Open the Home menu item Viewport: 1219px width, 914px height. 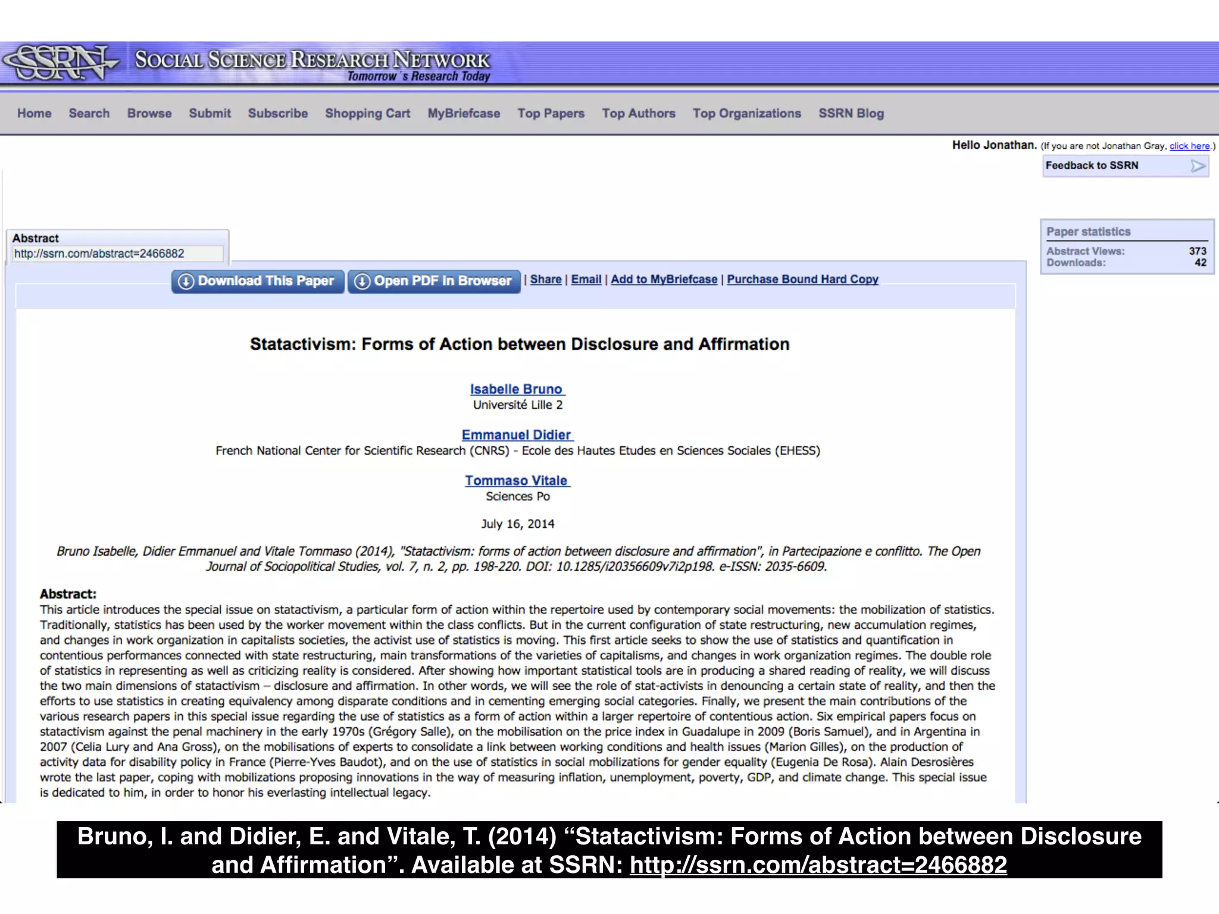[x=35, y=113]
